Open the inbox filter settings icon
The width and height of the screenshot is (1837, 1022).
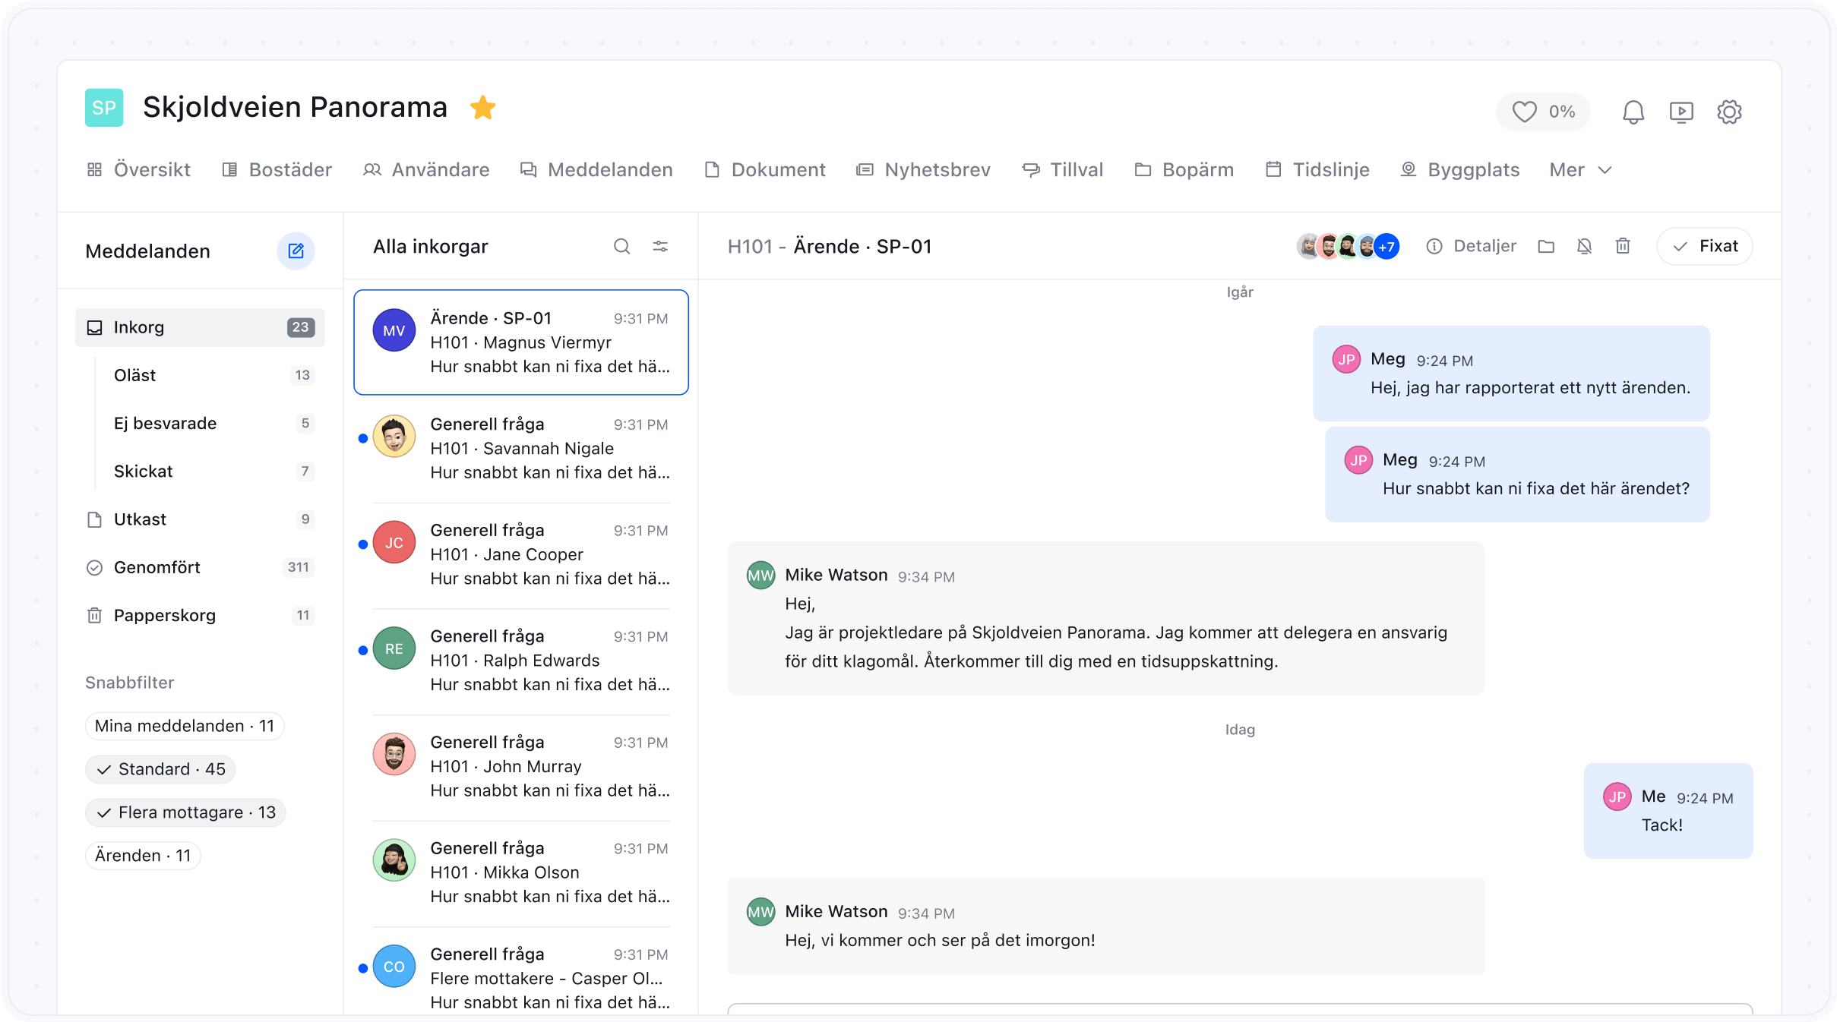tap(660, 246)
